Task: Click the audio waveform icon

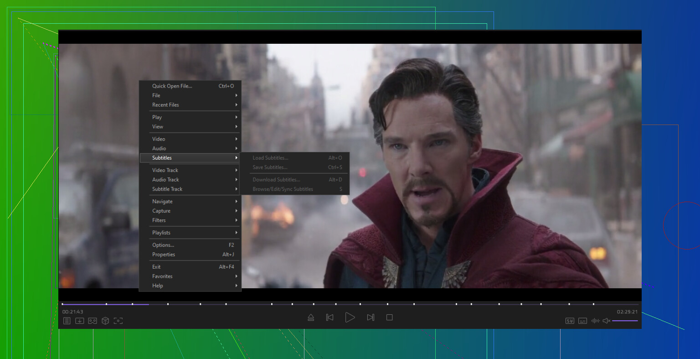Action: [595, 321]
